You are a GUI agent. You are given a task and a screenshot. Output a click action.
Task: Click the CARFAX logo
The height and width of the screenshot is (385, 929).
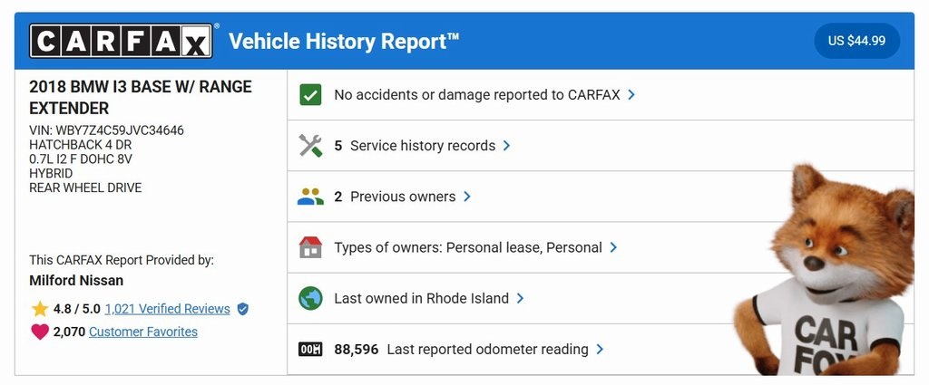pyautogui.click(x=122, y=42)
